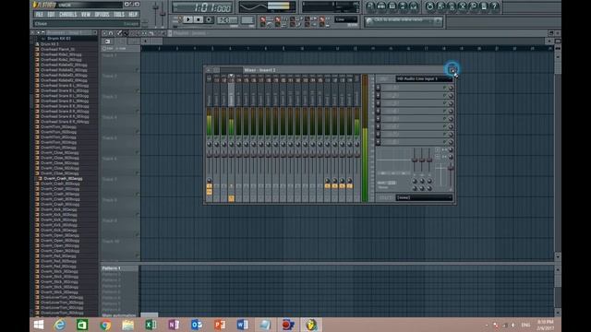Open the playlist options menu arrow

104,33
